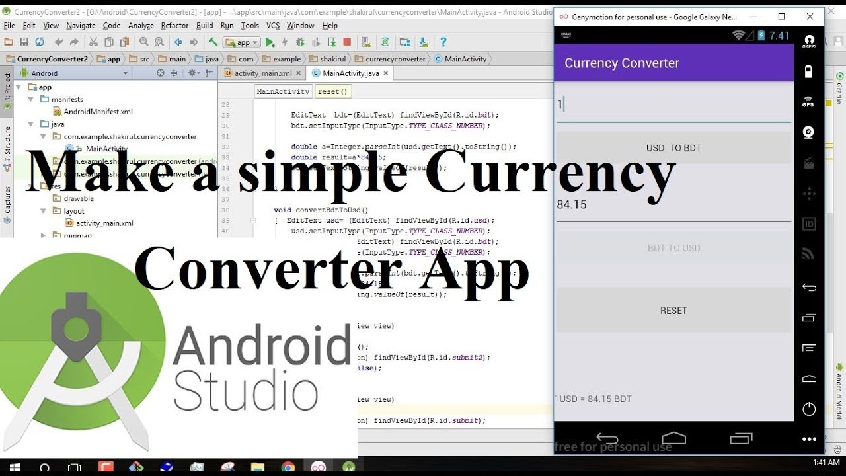Click the navigate Forward arrow icon
The width and height of the screenshot is (846, 476).
(194, 42)
